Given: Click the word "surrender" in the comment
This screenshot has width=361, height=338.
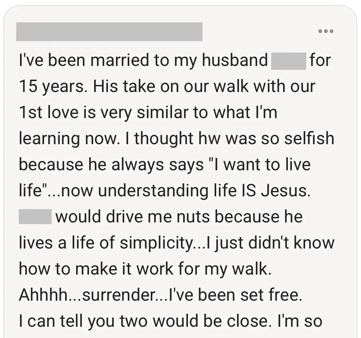Looking at the screenshot, I should tap(117, 295).
